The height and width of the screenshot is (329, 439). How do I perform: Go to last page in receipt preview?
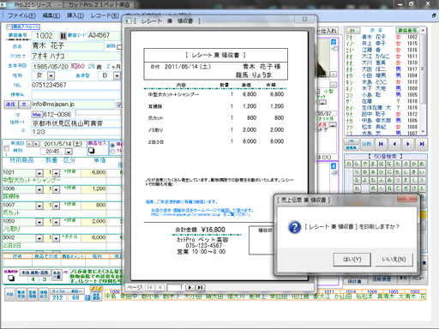(x=201, y=287)
